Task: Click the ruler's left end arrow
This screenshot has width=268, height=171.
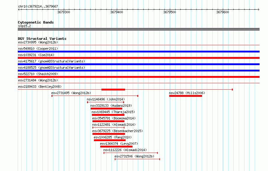Action: tap(19, 9)
